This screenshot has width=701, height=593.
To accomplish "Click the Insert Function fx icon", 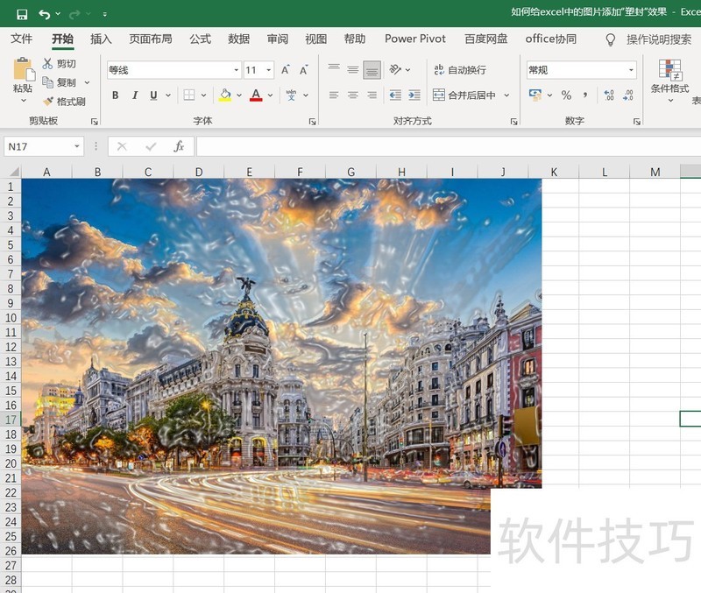I will coord(179,146).
